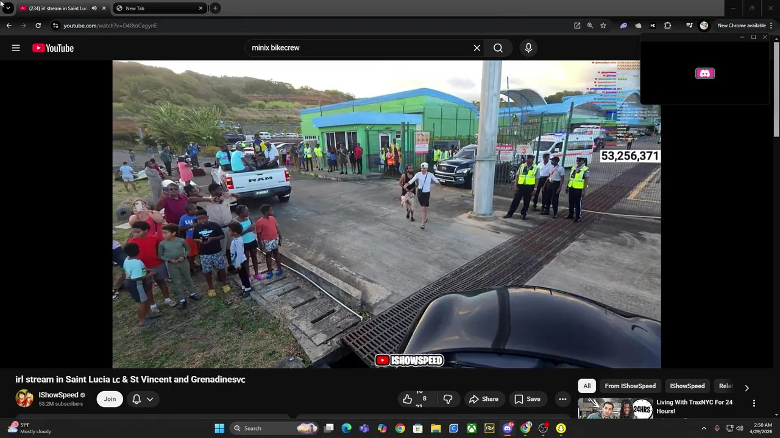Clear the search query with the X
Screen dimensions: 780x438
tap(477, 48)
